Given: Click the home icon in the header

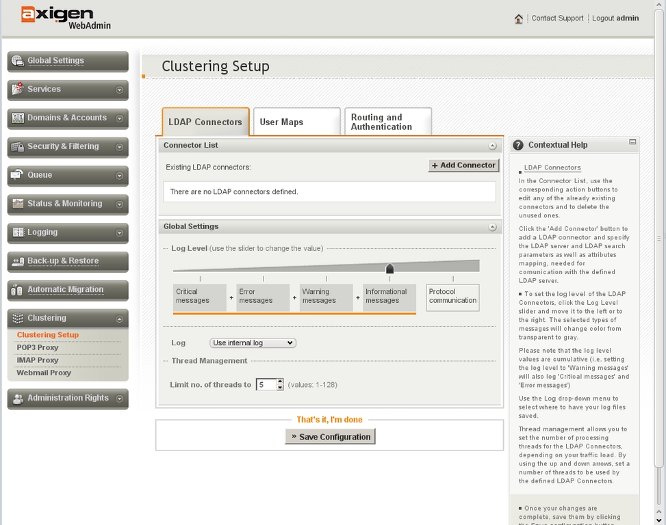Looking at the screenshot, I should (x=519, y=18).
